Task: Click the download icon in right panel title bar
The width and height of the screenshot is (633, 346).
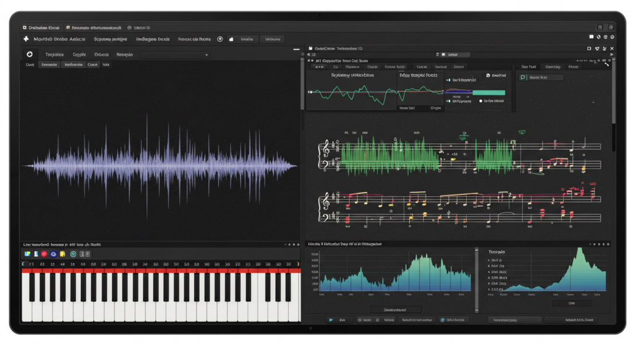Action: coord(605,48)
